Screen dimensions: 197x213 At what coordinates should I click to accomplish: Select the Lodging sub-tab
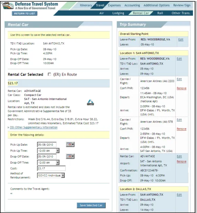point(118,13)
